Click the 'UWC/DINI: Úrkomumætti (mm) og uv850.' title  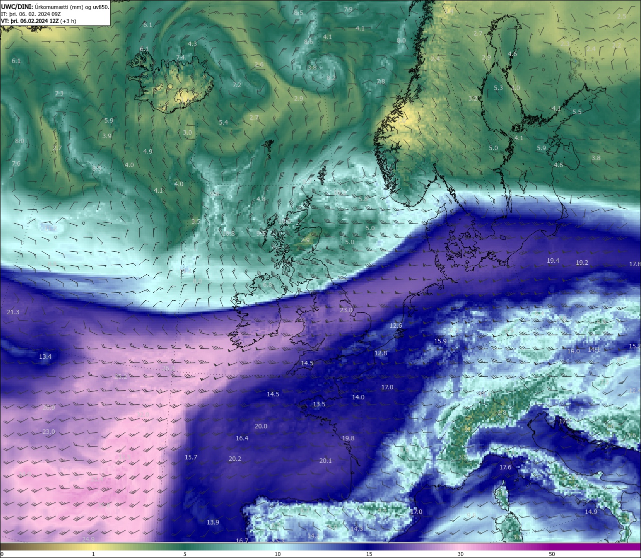[x=55, y=7]
